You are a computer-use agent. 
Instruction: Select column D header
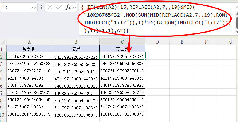pyautogui.click(x=157, y=42)
